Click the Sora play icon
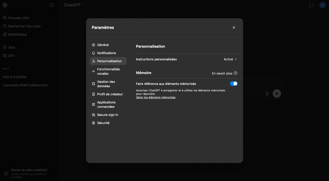Image resolution: width=329 pixels, height=181 pixels. (5, 47)
